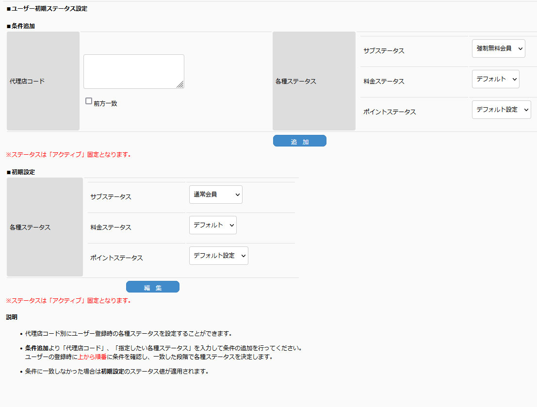Enable the 前方一致 checkbox
This screenshot has height=407, width=537.
pyautogui.click(x=89, y=101)
